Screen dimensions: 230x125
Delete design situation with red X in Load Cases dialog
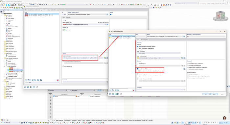57,80
